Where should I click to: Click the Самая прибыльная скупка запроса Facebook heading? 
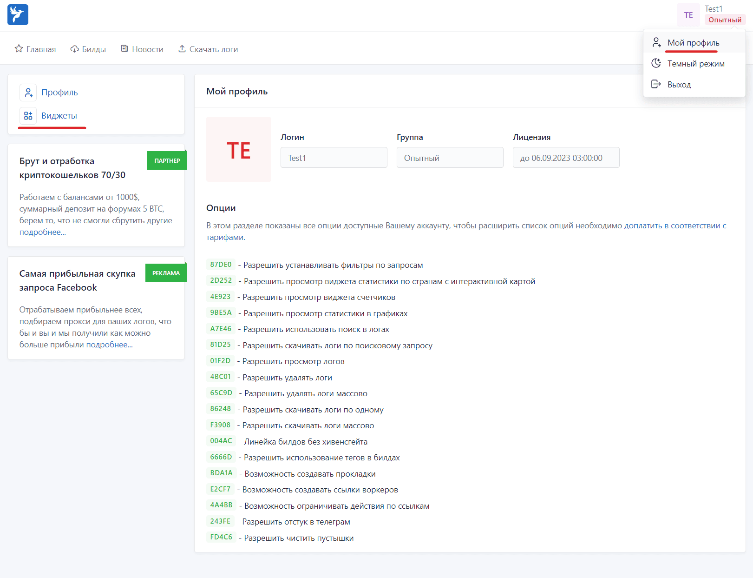pos(77,280)
